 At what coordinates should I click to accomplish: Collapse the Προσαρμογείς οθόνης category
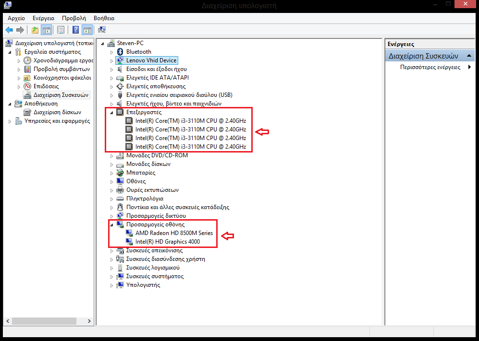point(112,225)
